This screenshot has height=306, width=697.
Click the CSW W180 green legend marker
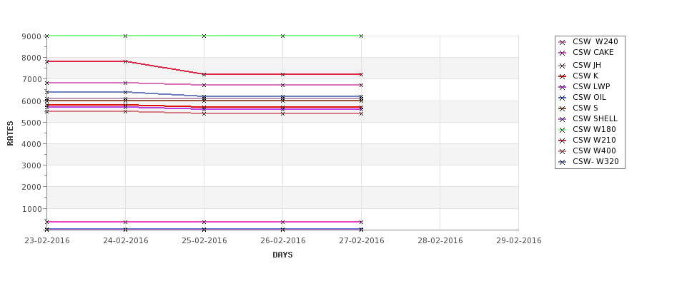tap(563, 130)
